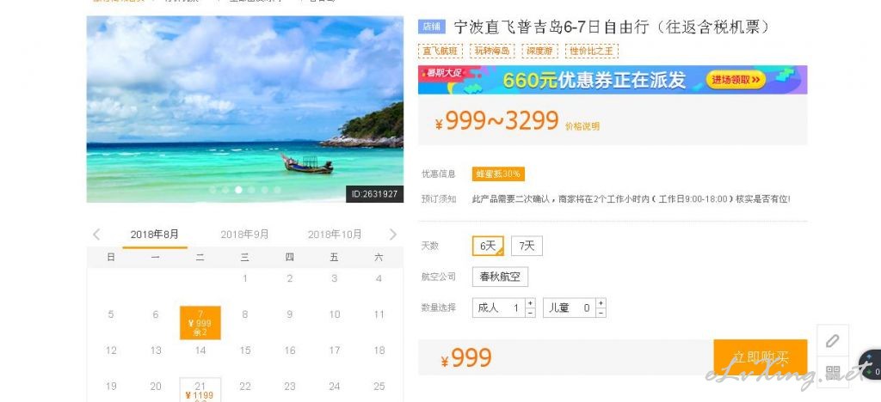Pick August 21 date priced ¥1199
The width and height of the screenshot is (881, 402).
pyautogui.click(x=200, y=390)
